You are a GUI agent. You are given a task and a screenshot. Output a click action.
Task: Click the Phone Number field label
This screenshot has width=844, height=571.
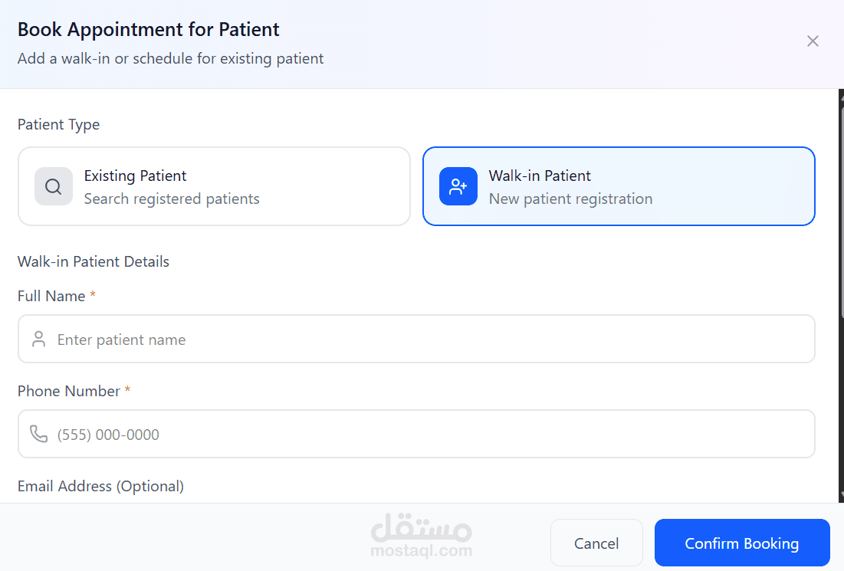point(69,392)
